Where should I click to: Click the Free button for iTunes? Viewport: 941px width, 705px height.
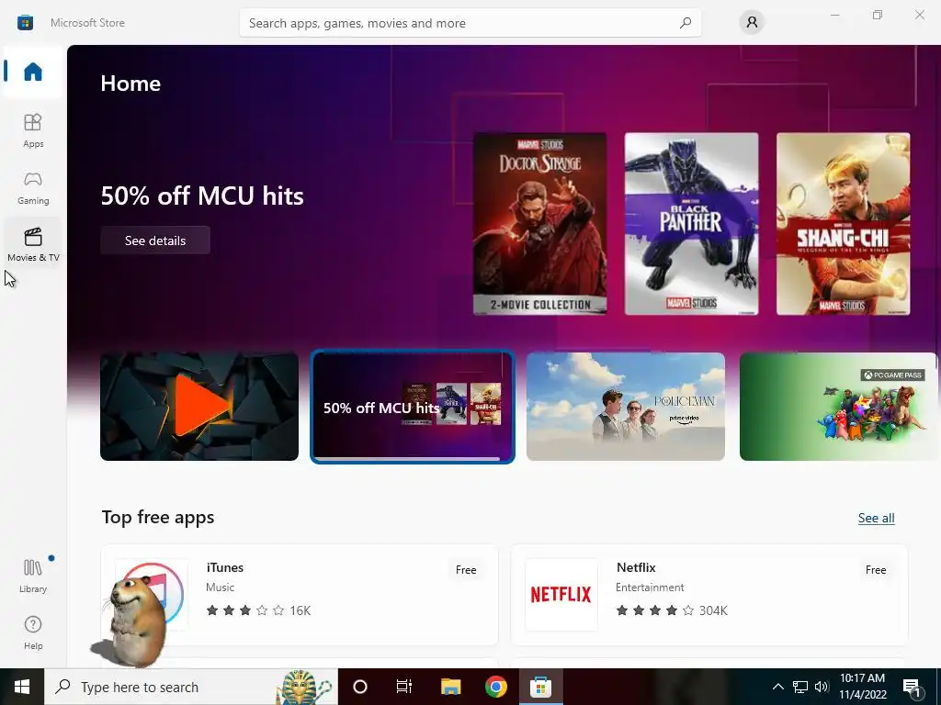pyautogui.click(x=466, y=570)
